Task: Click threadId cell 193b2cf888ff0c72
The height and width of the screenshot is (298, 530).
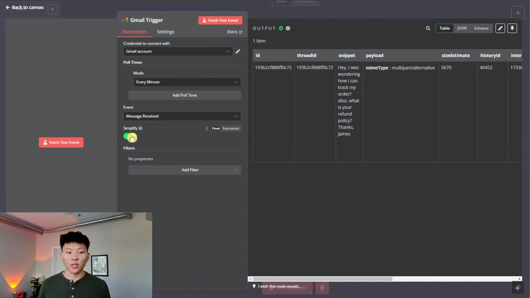Action: 315,68
